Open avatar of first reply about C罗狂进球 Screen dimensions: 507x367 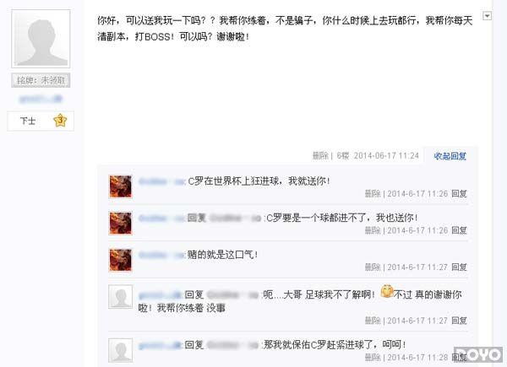point(121,186)
